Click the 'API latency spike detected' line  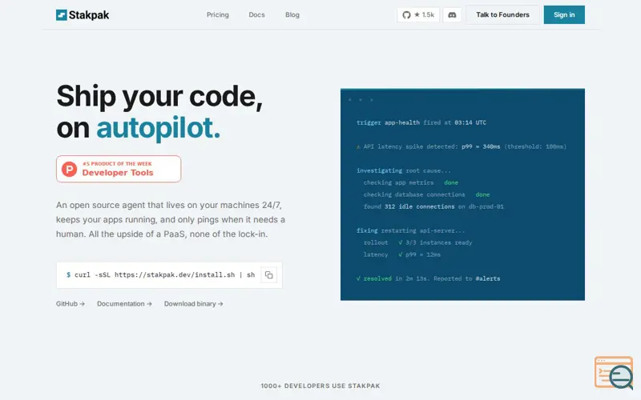coord(462,146)
